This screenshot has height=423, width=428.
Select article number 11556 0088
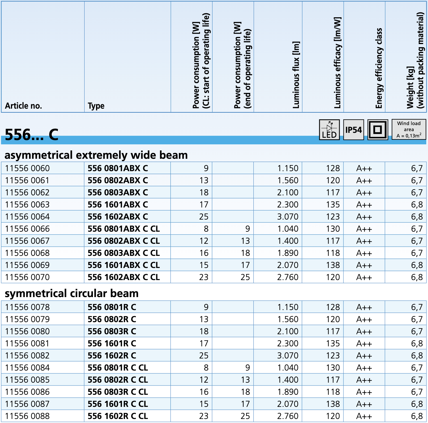point(27,416)
